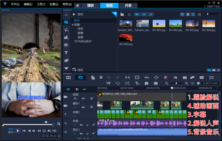Toggle repeat playback in preview

click(44, 131)
